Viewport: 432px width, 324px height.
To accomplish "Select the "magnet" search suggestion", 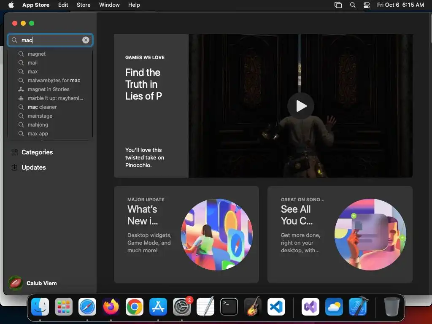I will [50, 54].
